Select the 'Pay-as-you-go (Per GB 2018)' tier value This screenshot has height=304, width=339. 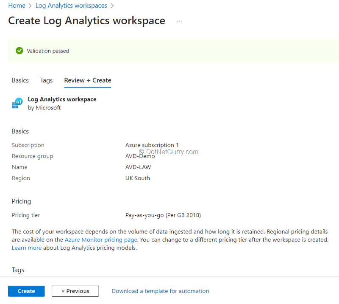pyautogui.click(x=163, y=215)
